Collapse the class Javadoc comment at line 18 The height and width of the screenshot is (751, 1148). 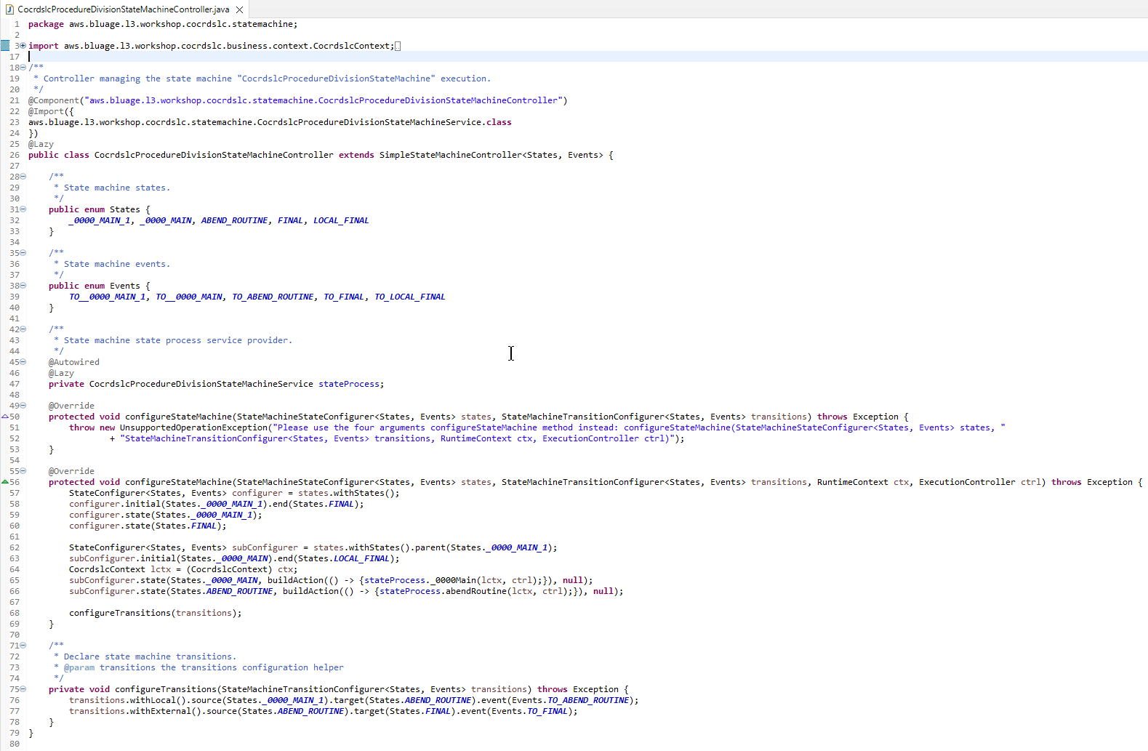23,68
